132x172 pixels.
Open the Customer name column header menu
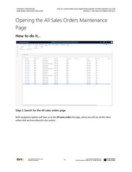click(45, 59)
